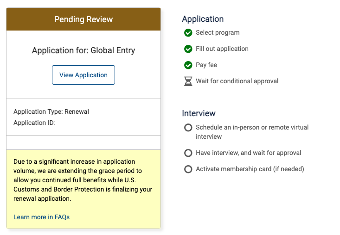340x235 pixels.
Task: Click the Select program step label
Action: [218, 33]
